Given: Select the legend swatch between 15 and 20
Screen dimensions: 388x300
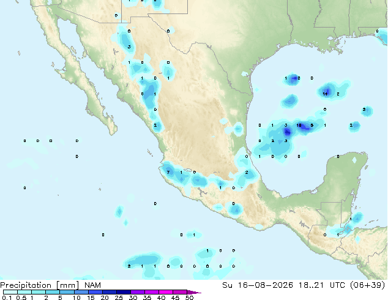Looking at the screenshot, I should [95, 292].
